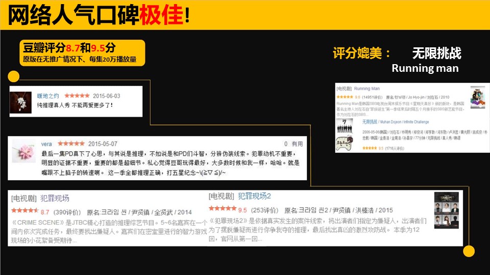Click the text 原版在无推广情况下、每集20万播放量
This screenshot has height=275, width=490.
(x=80, y=59)
